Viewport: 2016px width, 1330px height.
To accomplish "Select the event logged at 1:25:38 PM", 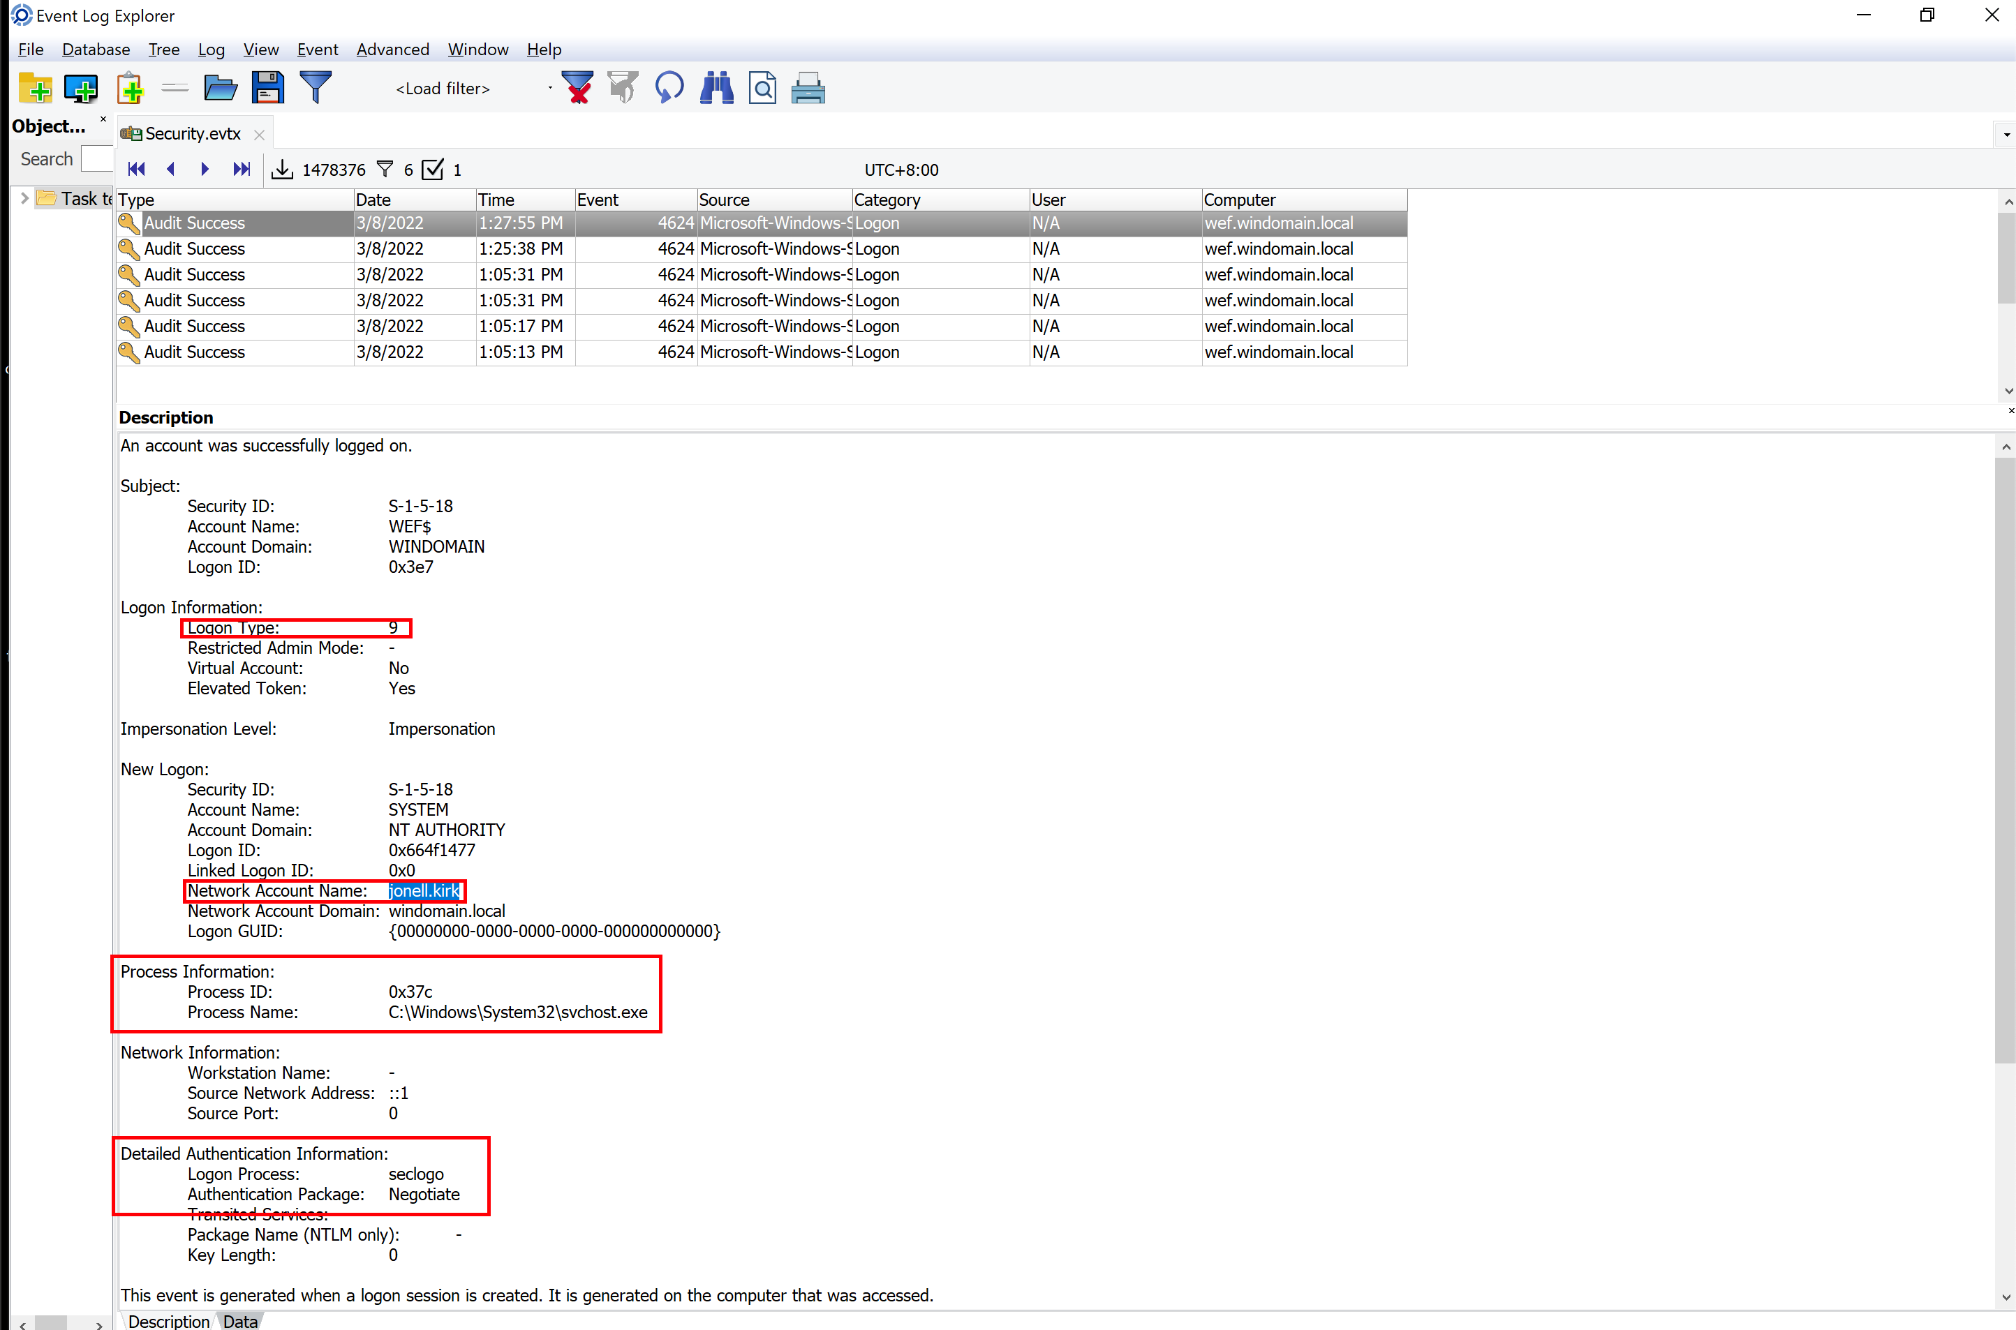I will point(761,248).
